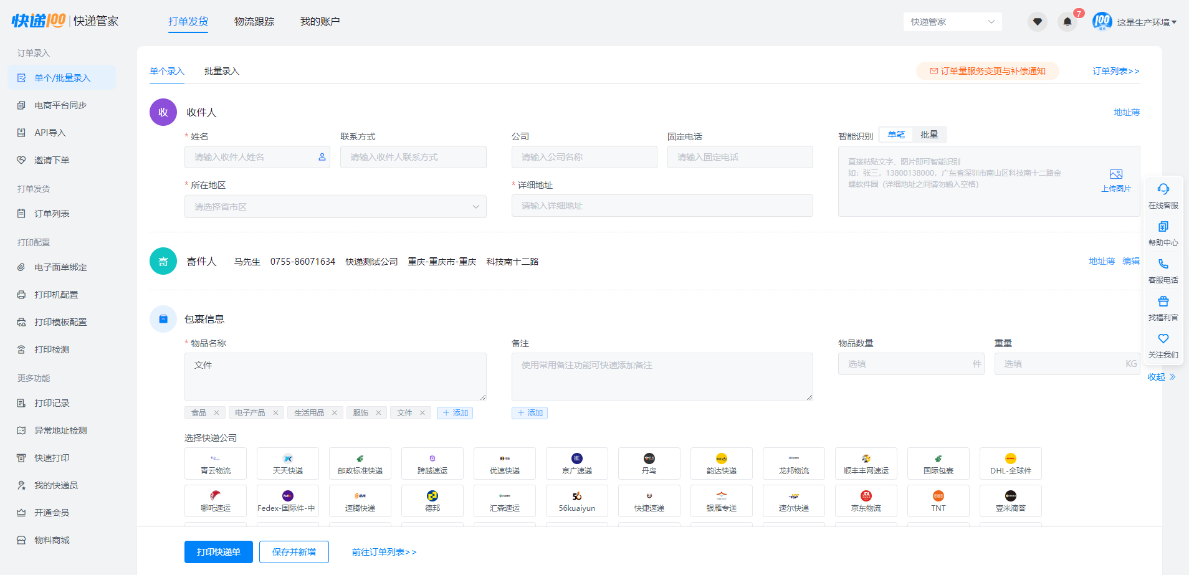Switch to 单个录入 tab

[x=167, y=71]
